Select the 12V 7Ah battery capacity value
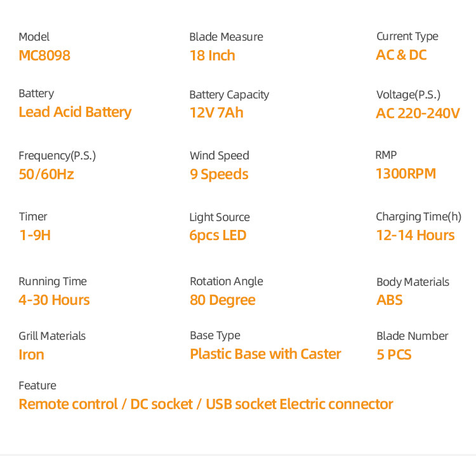This screenshot has height=456, width=476. pyautogui.click(x=216, y=112)
